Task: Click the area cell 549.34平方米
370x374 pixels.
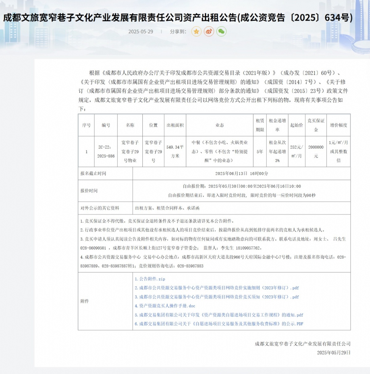Action: click(175, 152)
